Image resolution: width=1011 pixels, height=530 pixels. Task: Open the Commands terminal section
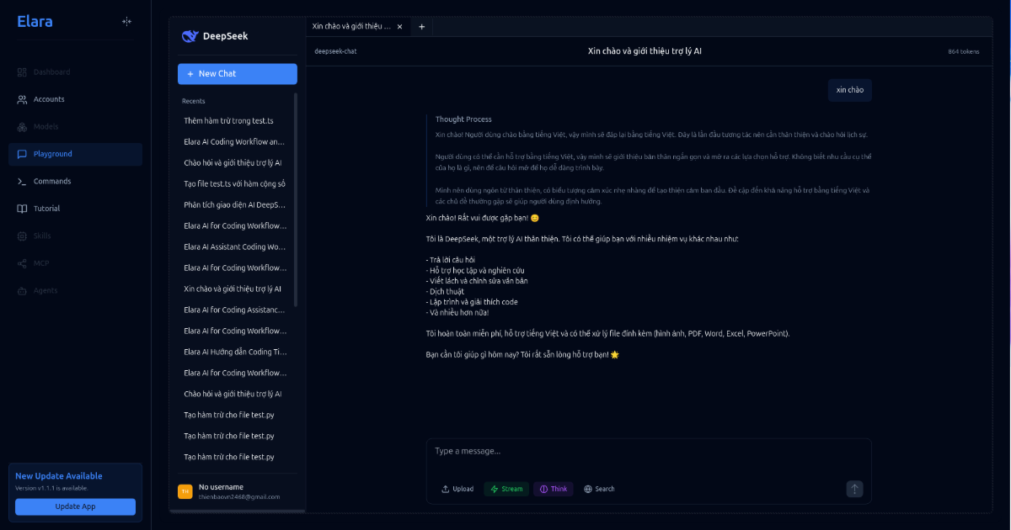click(51, 182)
